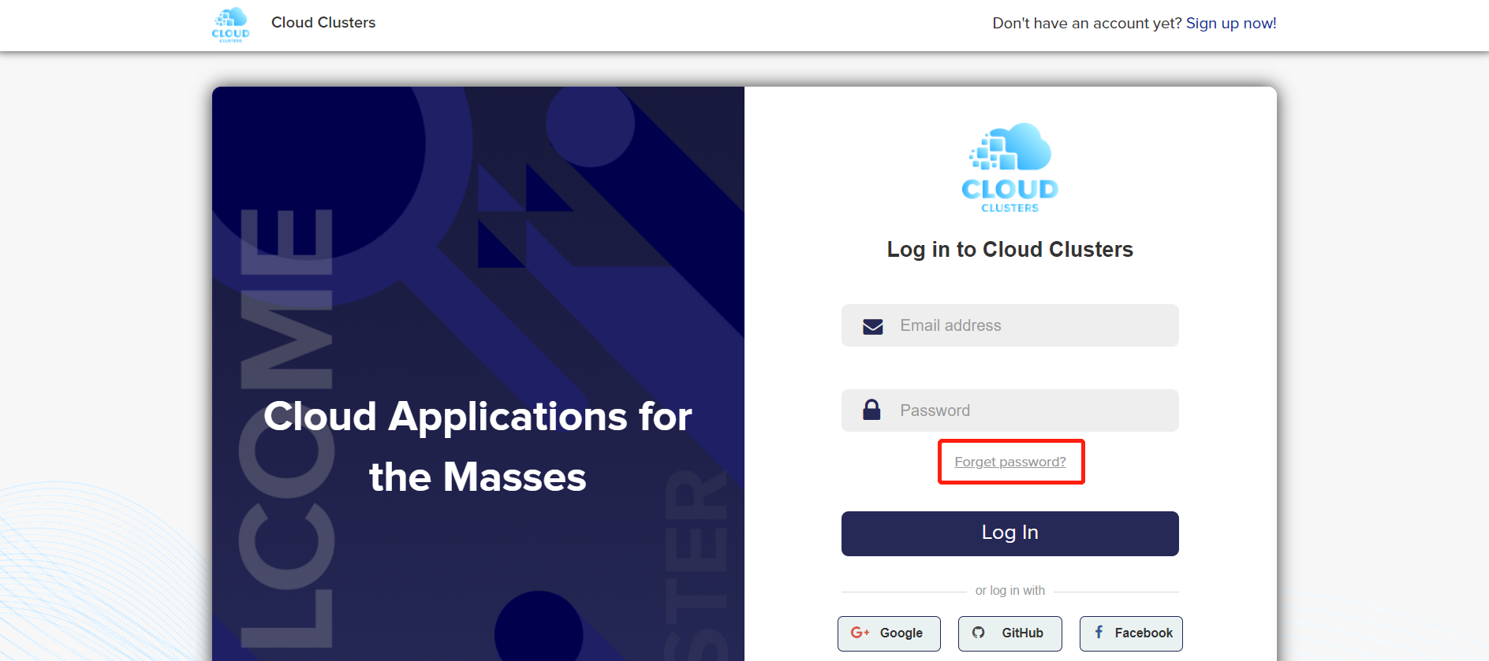Click the Google label on the login button
The height and width of the screenshot is (661, 1489).
pos(901,633)
